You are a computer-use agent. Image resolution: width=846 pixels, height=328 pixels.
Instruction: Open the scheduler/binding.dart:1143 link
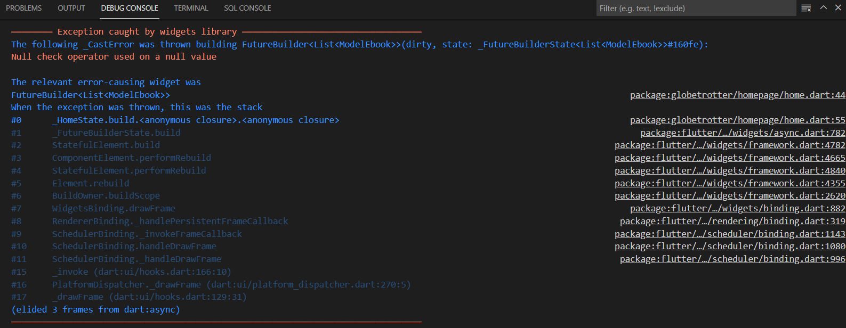(x=730, y=234)
